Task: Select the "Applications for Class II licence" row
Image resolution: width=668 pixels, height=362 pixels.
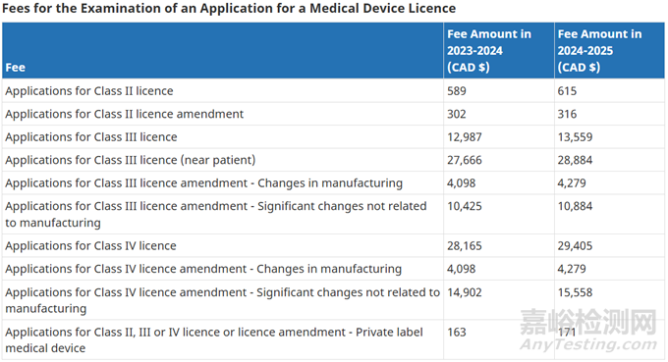Action: tap(333, 90)
